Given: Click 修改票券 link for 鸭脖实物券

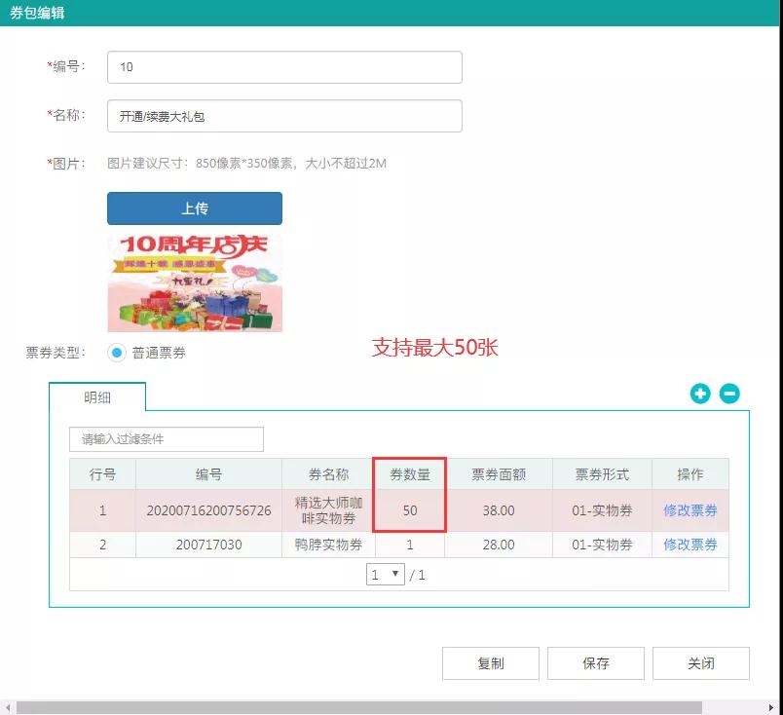Looking at the screenshot, I should [690, 545].
